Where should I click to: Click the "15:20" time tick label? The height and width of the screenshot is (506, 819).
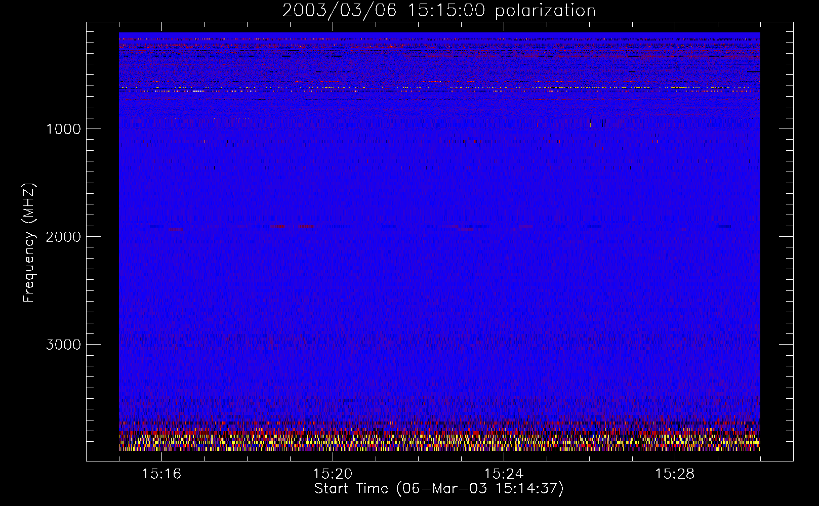coord(333,474)
